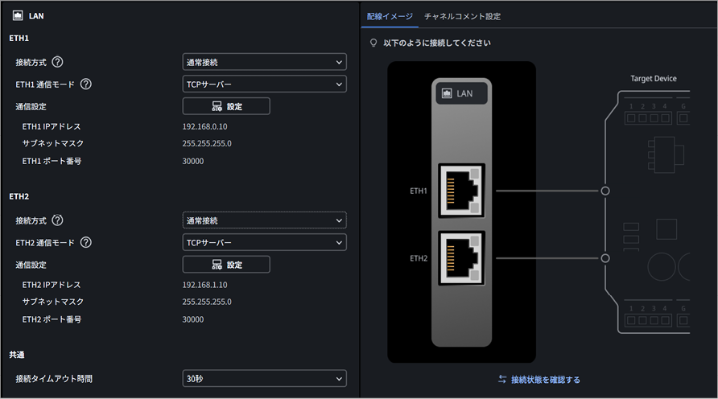Viewport: 718px width, 399px height.
Task: Click the ETH2 connection node circle
Action: [605, 258]
